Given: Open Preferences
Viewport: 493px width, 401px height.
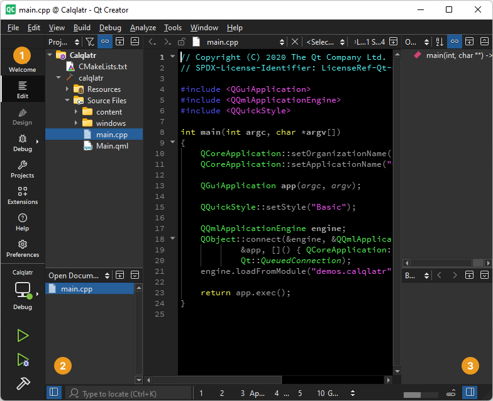Looking at the screenshot, I should coord(23,249).
